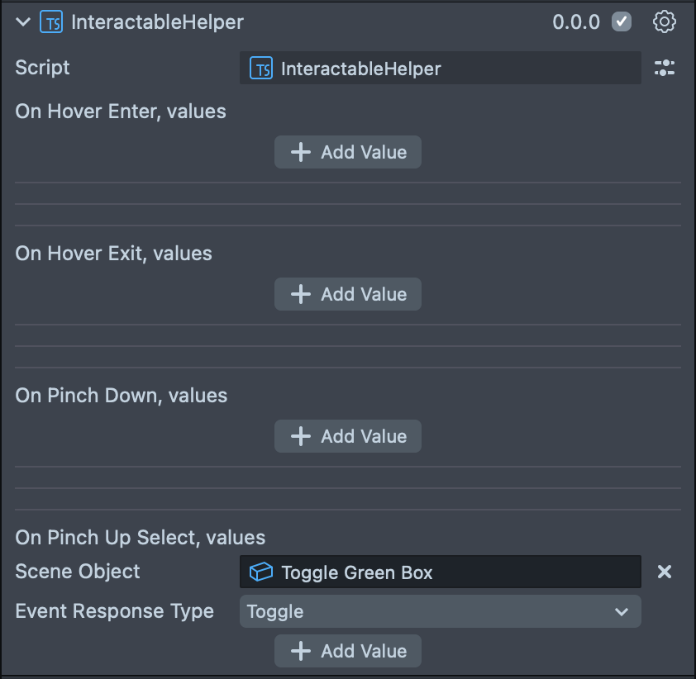
Task: Click the Event Response Type label
Action: pos(114,611)
